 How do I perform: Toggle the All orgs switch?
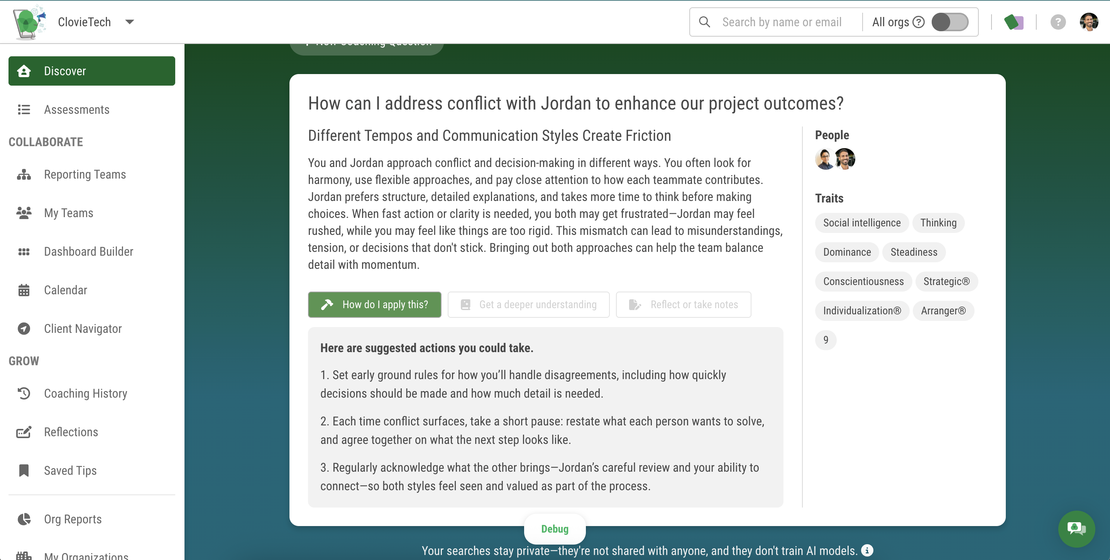coord(950,22)
